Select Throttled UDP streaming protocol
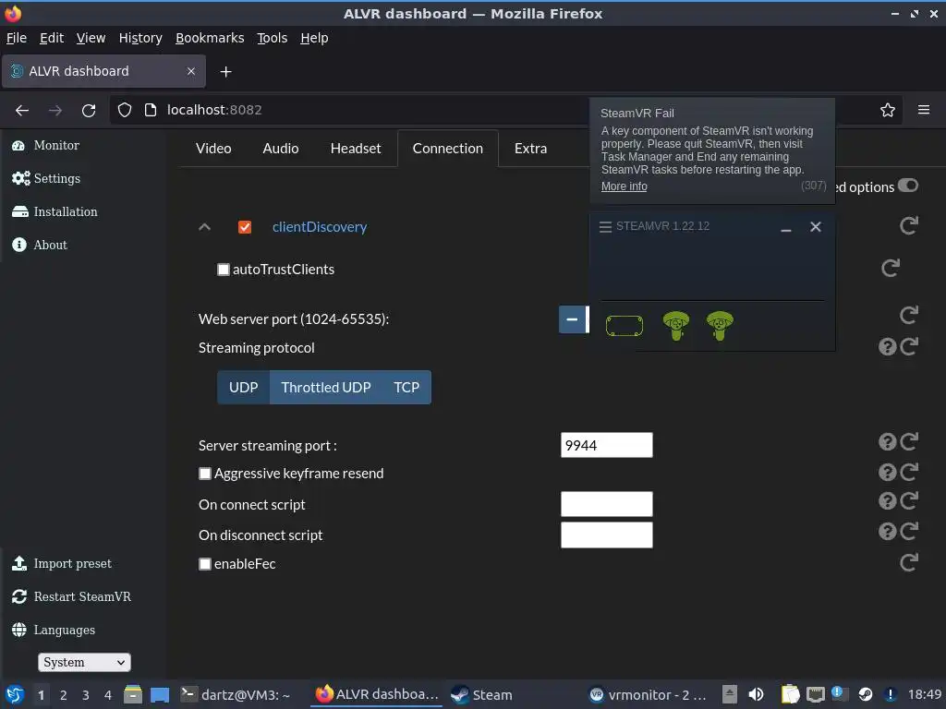 click(x=326, y=387)
